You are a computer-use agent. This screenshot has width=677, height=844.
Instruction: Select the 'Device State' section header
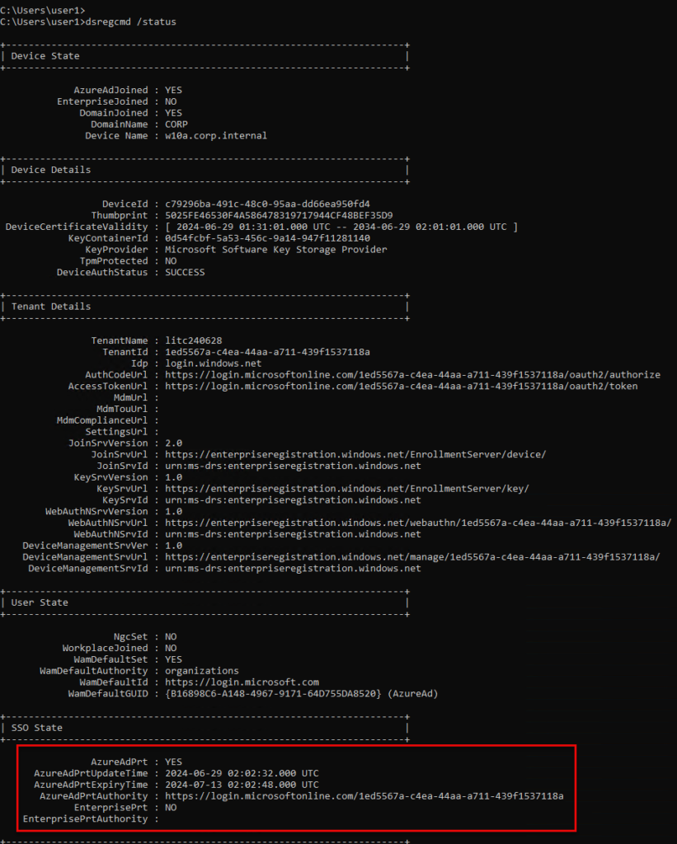click(x=45, y=56)
